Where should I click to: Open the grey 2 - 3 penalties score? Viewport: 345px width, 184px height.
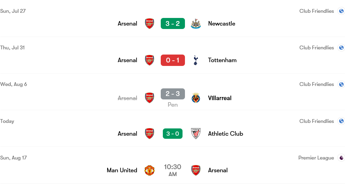[x=173, y=94]
